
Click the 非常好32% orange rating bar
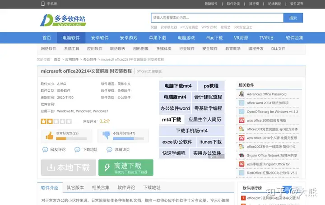point(61,138)
